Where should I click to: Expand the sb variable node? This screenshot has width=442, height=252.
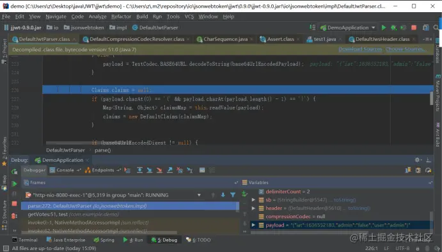point(253,200)
